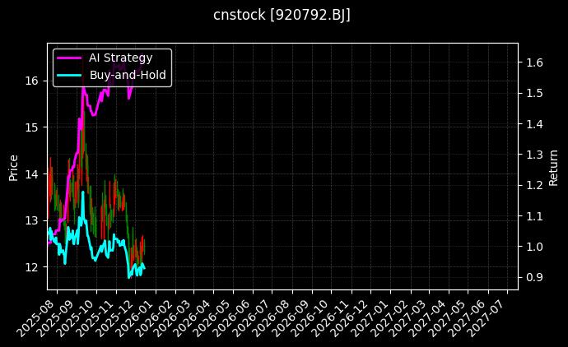Click the 1.3 return tick label

(534, 155)
